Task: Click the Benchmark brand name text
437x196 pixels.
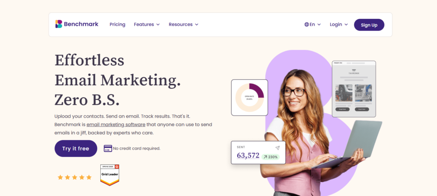Action: (x=81, y=24)
